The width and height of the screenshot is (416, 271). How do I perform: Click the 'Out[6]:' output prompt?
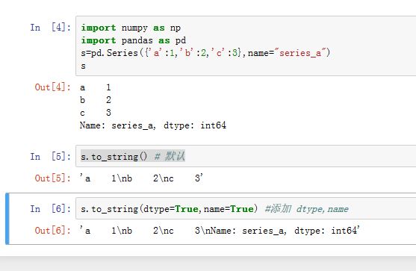click(x=53, y=231)
